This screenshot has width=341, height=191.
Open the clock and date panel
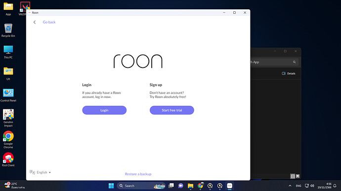pos(324,186)
